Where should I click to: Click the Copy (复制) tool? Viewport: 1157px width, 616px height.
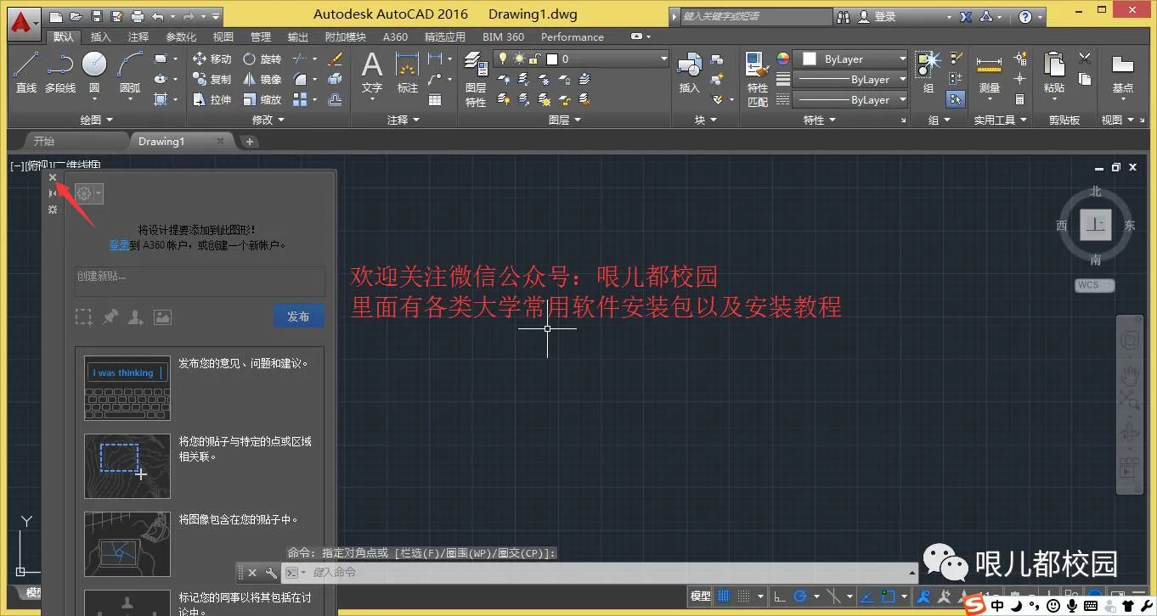pos(212,79)
